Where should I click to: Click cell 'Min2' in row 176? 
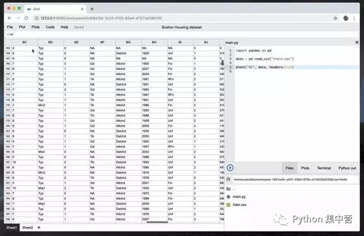51,105
